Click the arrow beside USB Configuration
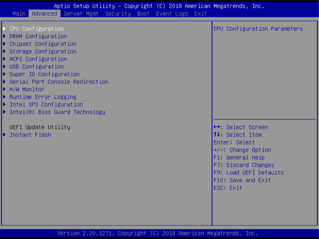This screenshot has width=319, height=239. pyautogui.click(x=5, y=67)
